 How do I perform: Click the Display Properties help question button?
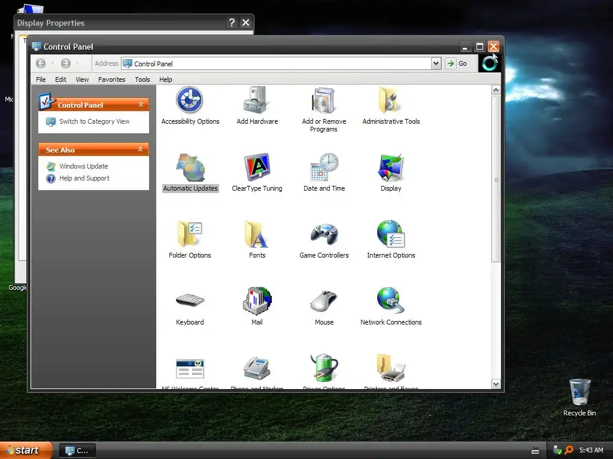(x=232, y=23)
